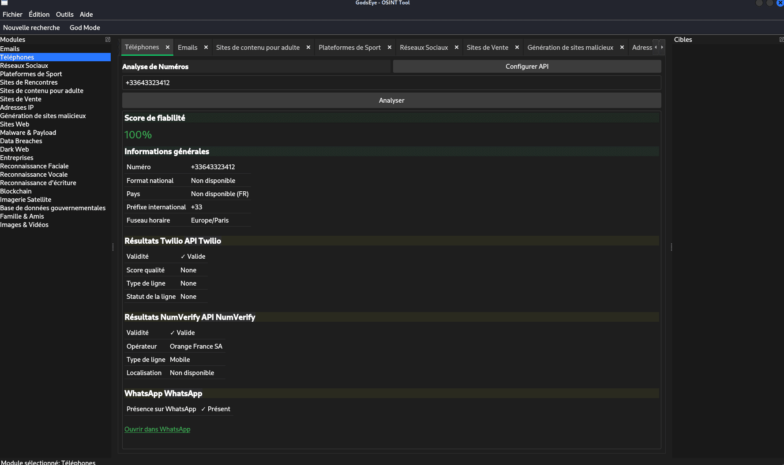
Task: Click the Numéro value +33643323412 in table
Action: 213,167
